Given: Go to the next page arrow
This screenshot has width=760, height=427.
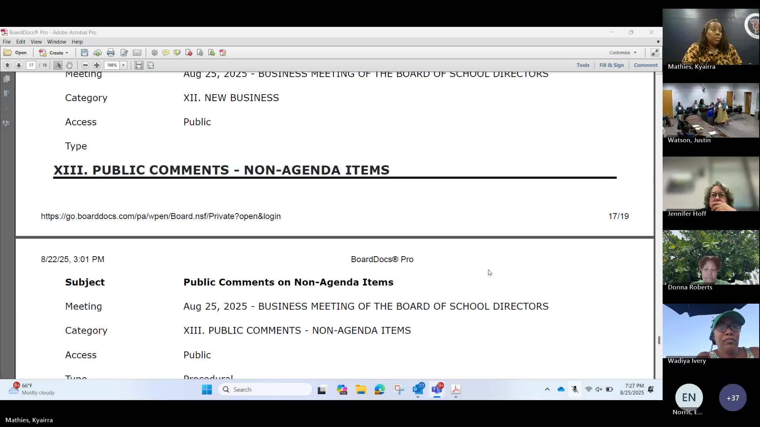Looking at the screenshot, I should tap(19, 65).
